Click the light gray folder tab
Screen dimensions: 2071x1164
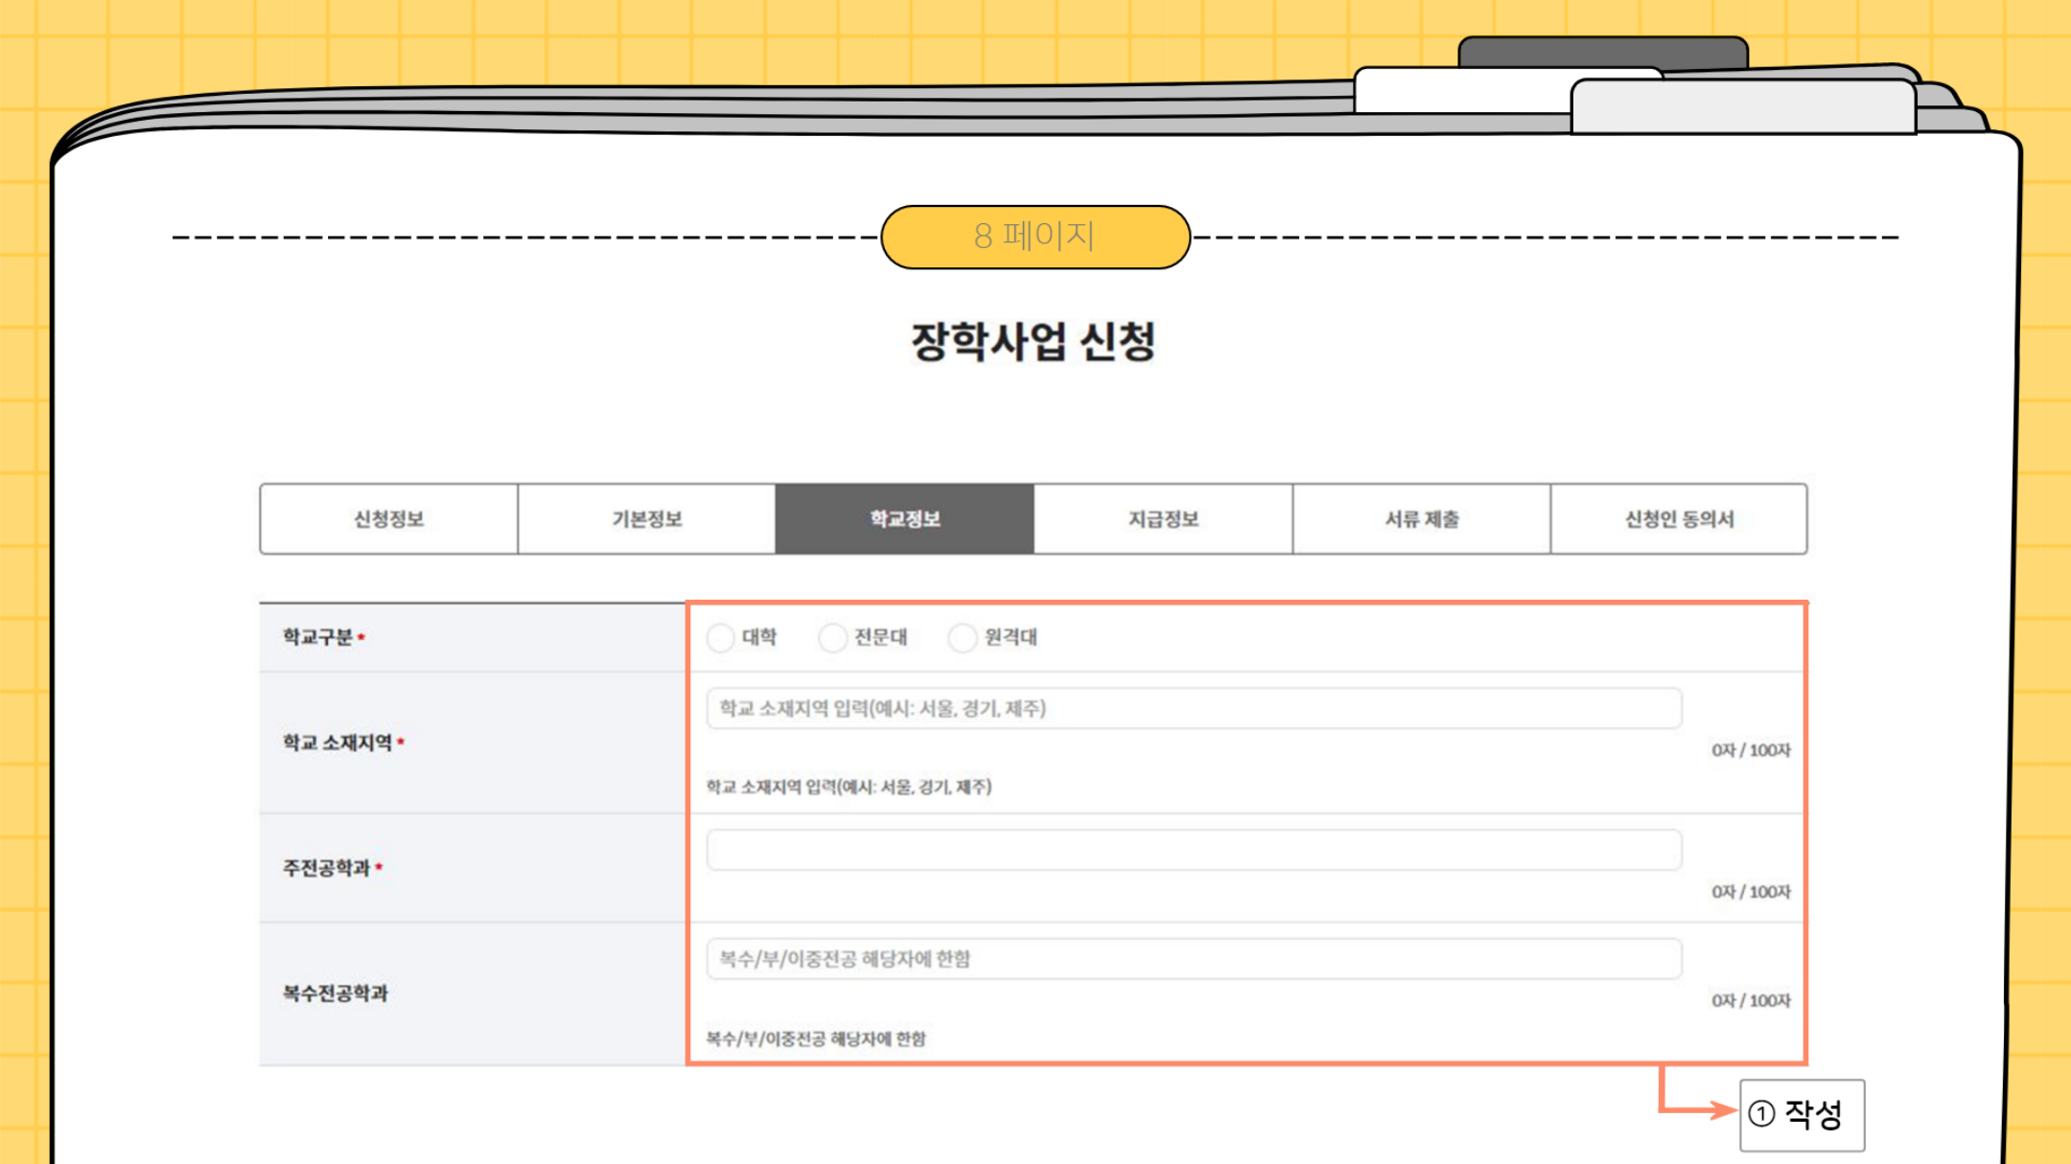[1742, 107]
